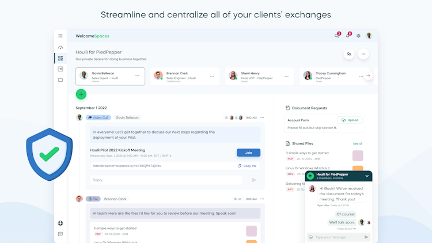432x243 pixels.
Task: Open the folder icon in sidebar
Action: [x=60, y=80]
